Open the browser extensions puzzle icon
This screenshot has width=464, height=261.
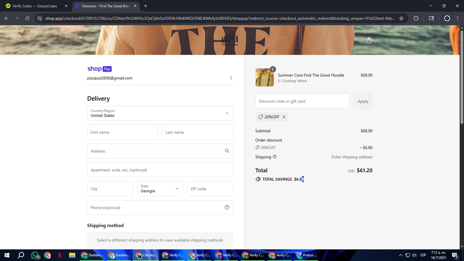[x=416, y=18]
